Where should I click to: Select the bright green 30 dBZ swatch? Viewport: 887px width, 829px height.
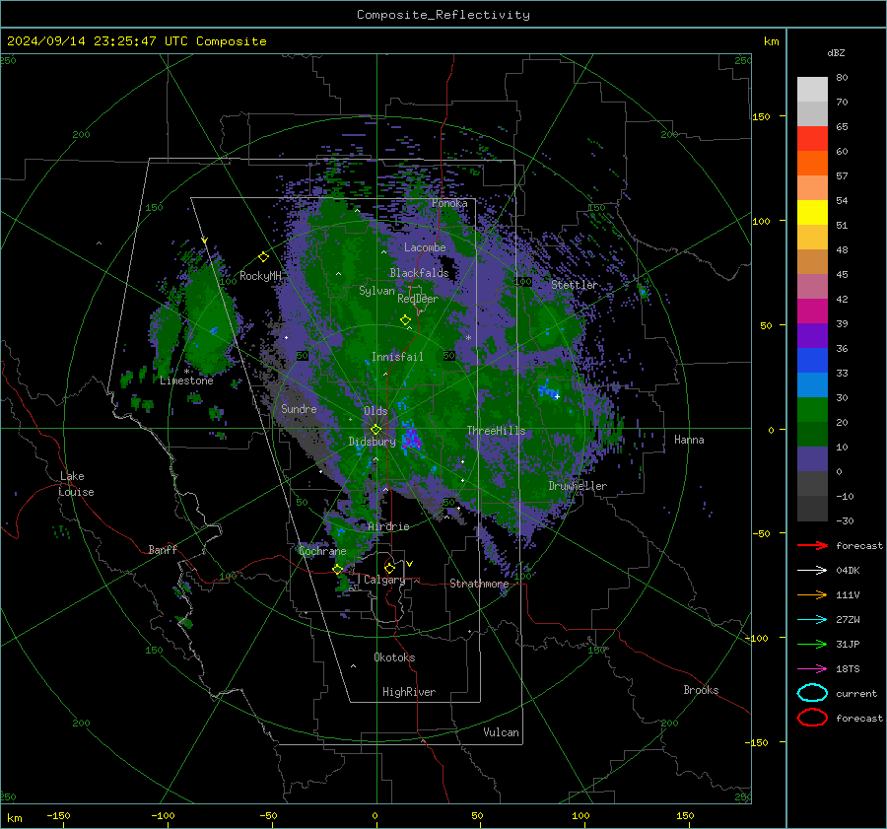tap(812, 410)
